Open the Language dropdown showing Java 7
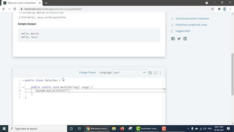This screenshot has width=234, height=132. [129, 73]
